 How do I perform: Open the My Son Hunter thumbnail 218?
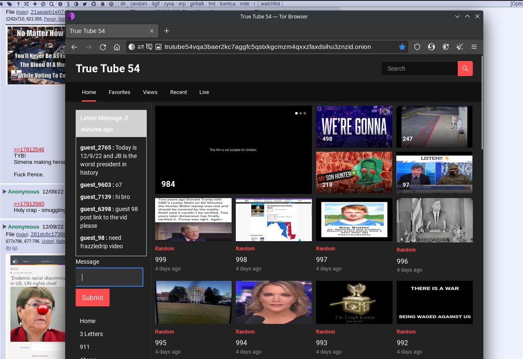coord(354,173)
